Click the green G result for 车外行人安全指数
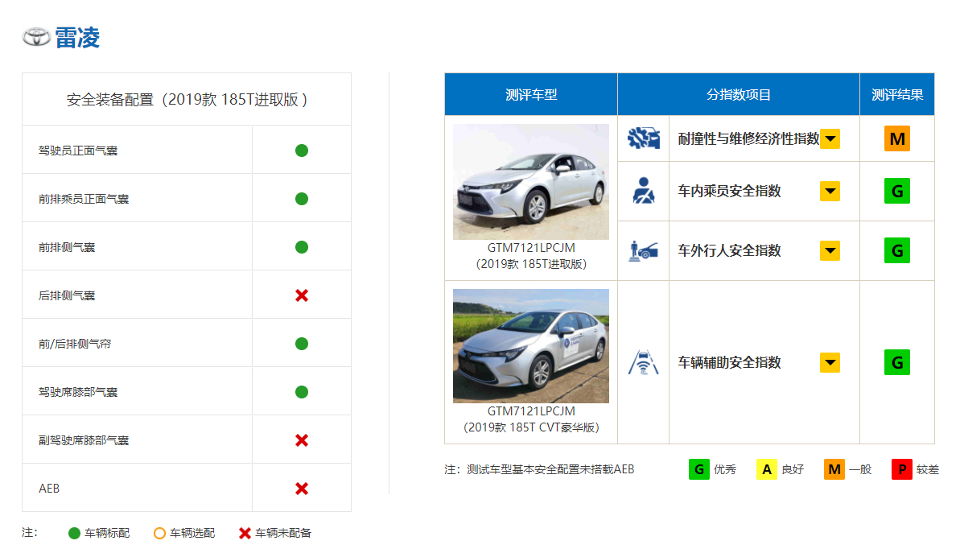 [897, 250]
